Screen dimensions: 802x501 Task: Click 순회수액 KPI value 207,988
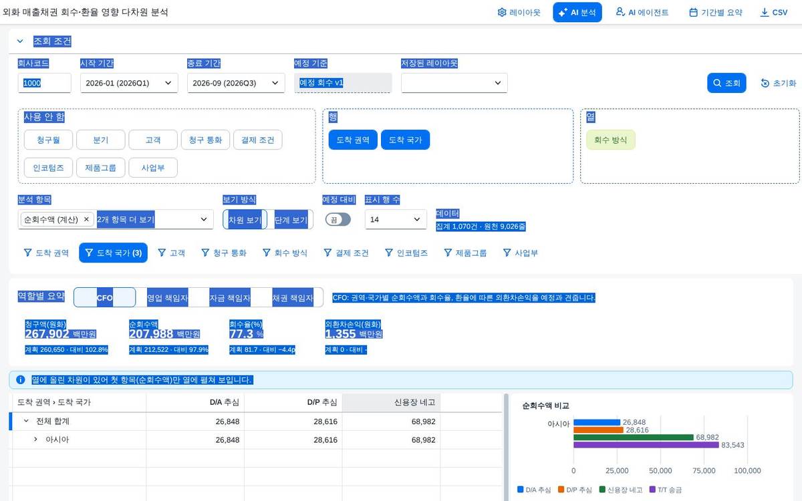pos(151,334)
